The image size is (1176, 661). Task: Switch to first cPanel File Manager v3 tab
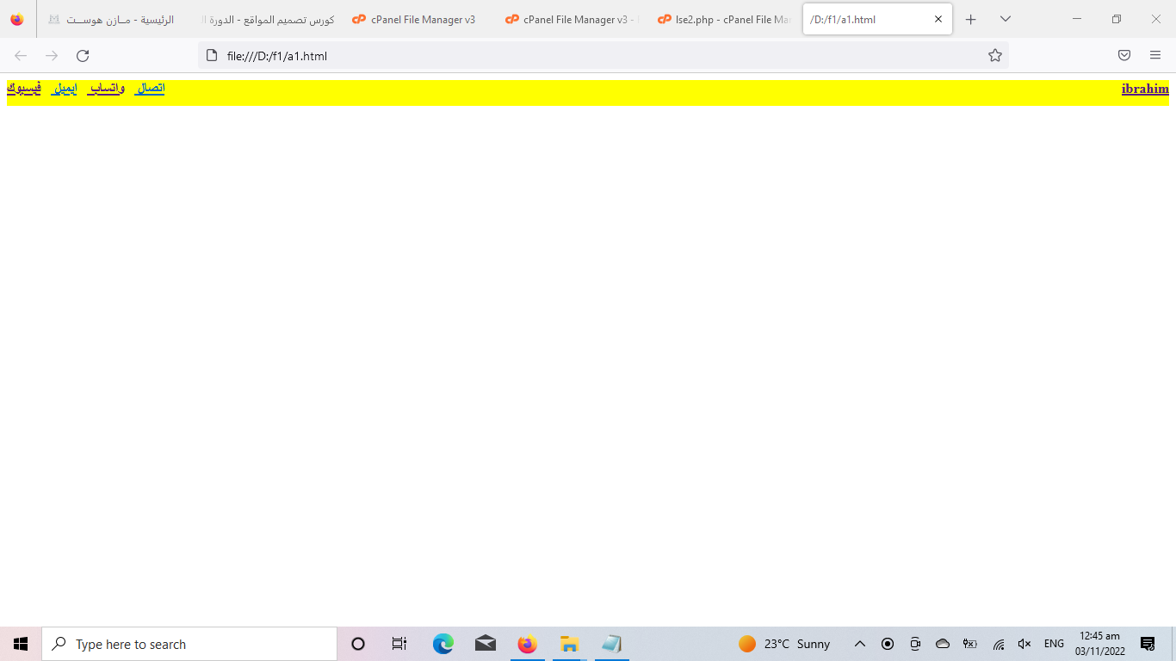pos(422,19)
